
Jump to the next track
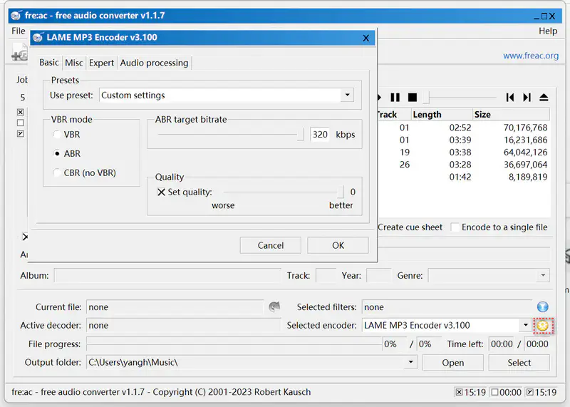527,98
